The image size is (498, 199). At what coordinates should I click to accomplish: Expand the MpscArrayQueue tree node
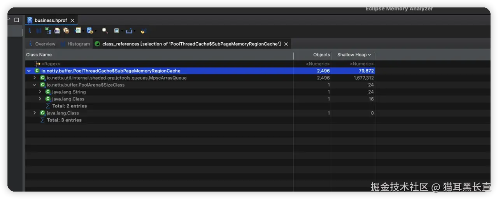(35, 78)
